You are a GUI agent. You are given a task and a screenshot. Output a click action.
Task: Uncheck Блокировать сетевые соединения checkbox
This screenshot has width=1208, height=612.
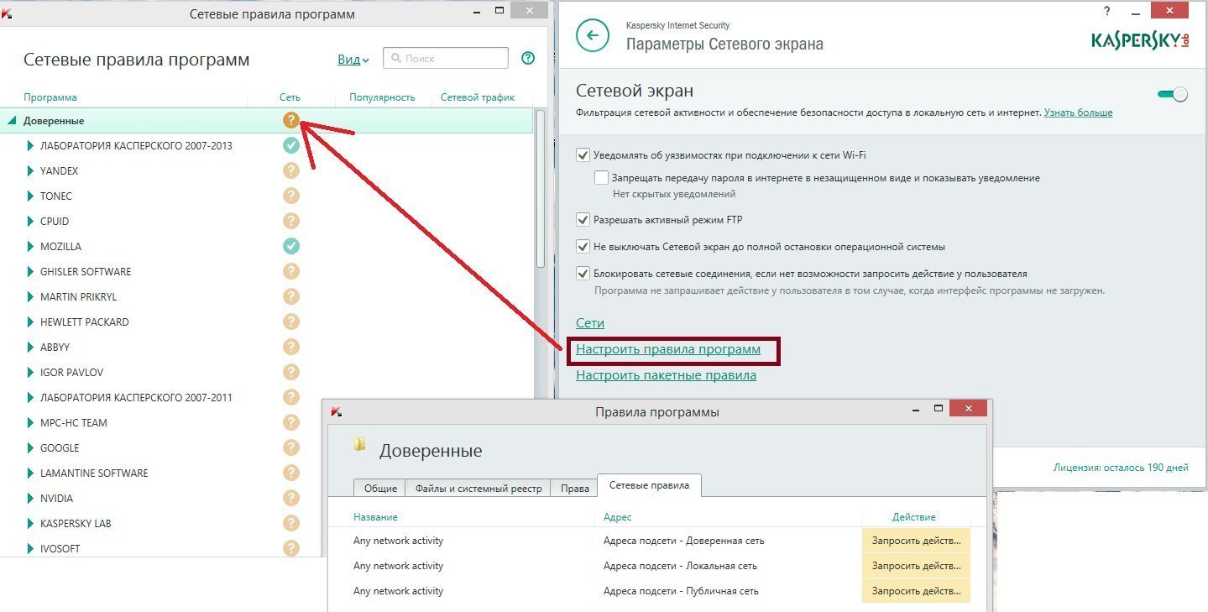[x=583, y=273]
